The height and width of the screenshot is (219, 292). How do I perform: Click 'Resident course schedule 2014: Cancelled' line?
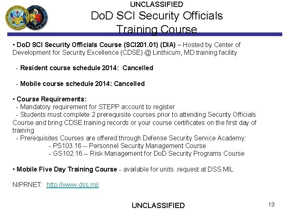tap(84, 68)
